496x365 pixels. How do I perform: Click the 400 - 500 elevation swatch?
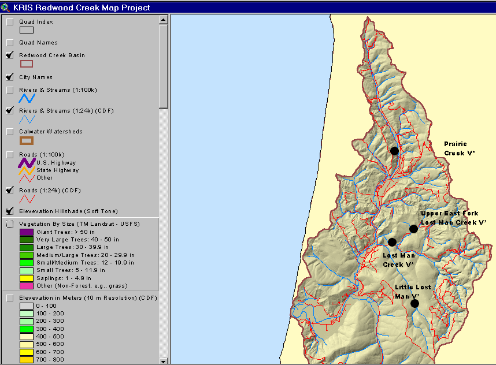tap(27, 337)
